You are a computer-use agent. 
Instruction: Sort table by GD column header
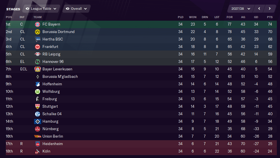(256, 17)
